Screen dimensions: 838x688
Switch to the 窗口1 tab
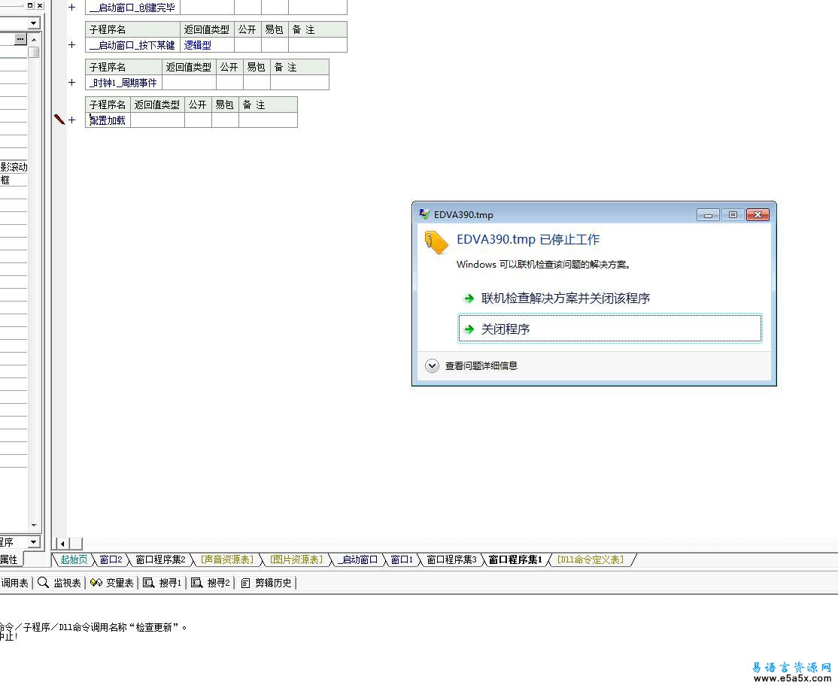402,559
